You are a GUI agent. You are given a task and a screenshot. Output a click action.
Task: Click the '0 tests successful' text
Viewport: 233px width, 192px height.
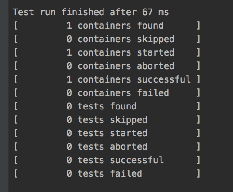point(115,160)
